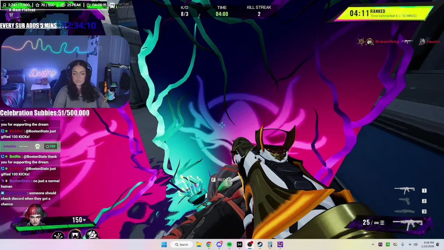Click the streamer webcam feed
444x250 pixels.
(x=65, y=72)
